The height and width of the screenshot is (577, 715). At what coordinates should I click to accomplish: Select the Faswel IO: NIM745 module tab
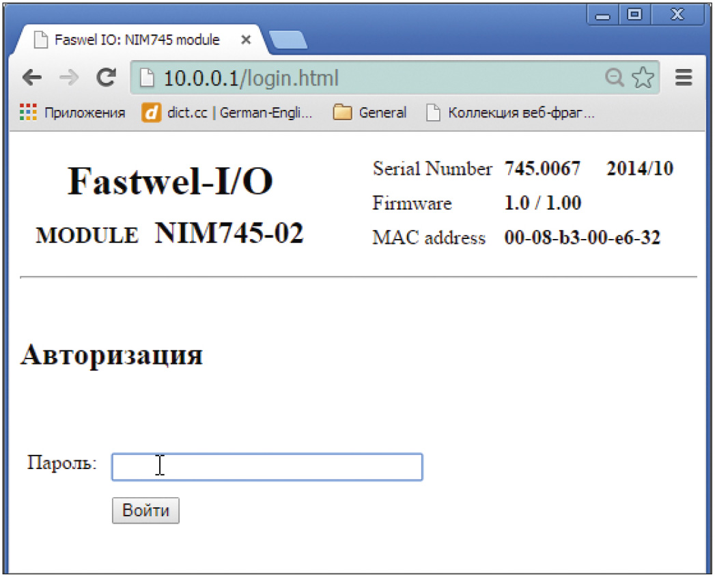click(137, 40)
